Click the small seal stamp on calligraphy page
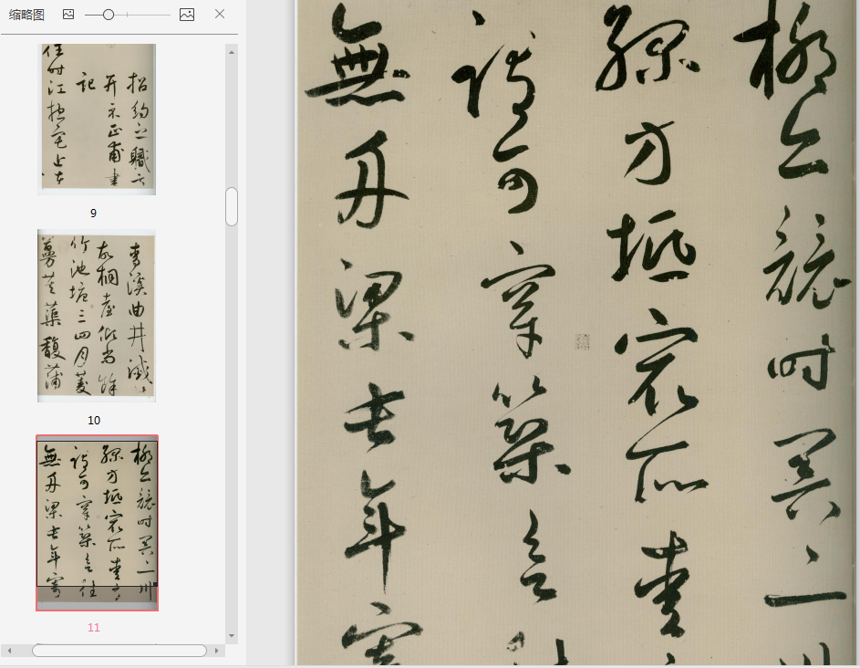The image size is (860, 668). 582,341
